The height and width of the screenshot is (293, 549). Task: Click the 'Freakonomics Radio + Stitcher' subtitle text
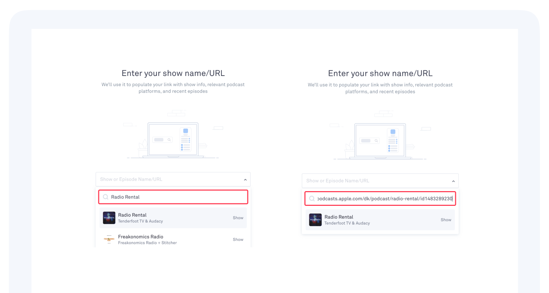click(147, 243)
